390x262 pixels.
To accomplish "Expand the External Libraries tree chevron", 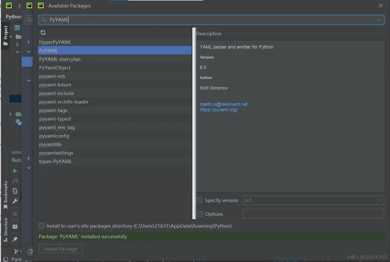I will pyautogui.click(x=10, y=114).
